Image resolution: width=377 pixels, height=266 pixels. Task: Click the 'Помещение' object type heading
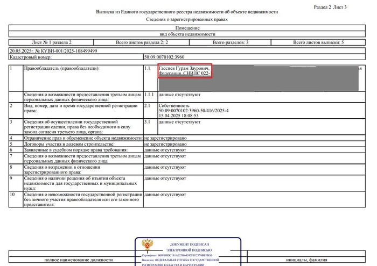point(187,27)
